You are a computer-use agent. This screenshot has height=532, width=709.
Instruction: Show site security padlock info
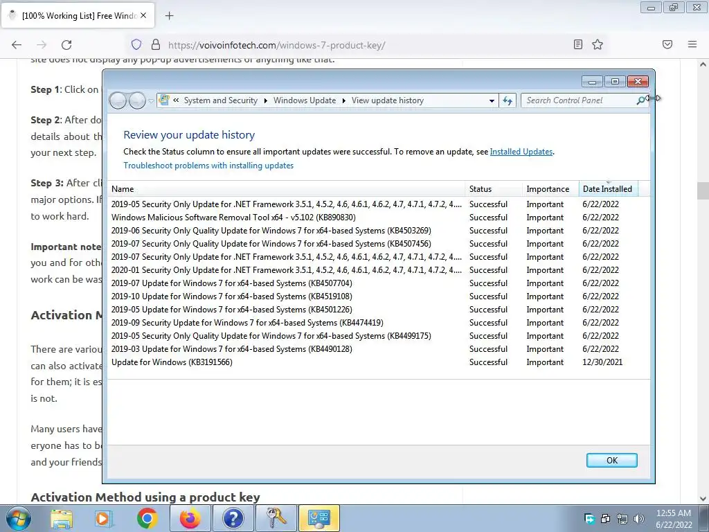pos(156,44)
